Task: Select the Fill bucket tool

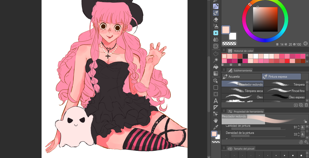Action: click(x=216, y=67)
